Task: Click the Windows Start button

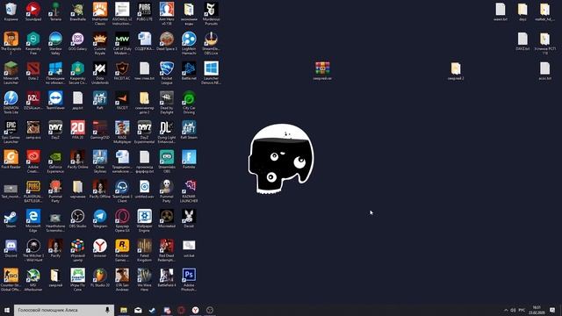Action: coord(7,310)
